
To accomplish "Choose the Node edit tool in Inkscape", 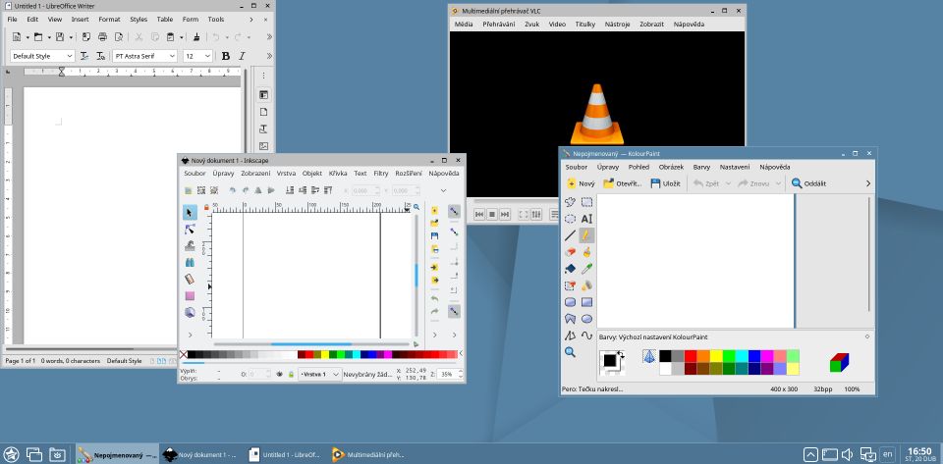I will [x=190, y=230].
